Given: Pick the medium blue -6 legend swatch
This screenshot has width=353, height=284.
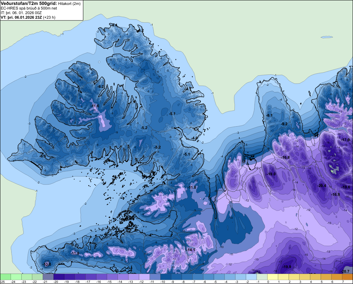Looking at the screenshot, I should [x=209, y=277].
